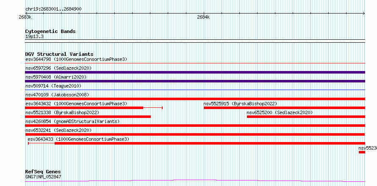Click the red nsv5525915 variant bar
This screenshot has height=186, width=377.
[x=284, y=108]
